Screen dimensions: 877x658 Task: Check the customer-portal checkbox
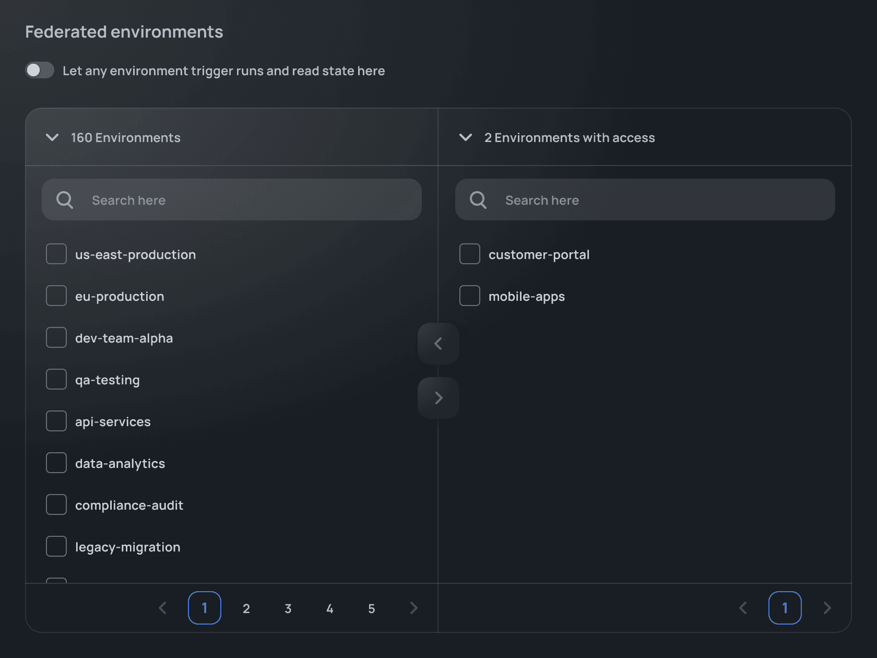pos(469,254)
